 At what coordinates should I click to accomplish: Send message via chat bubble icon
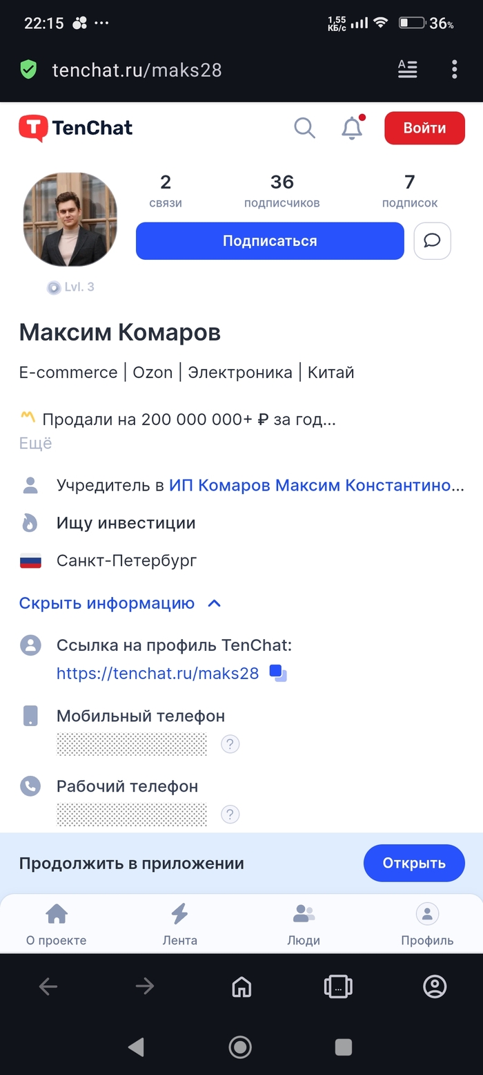pos(432,240)
